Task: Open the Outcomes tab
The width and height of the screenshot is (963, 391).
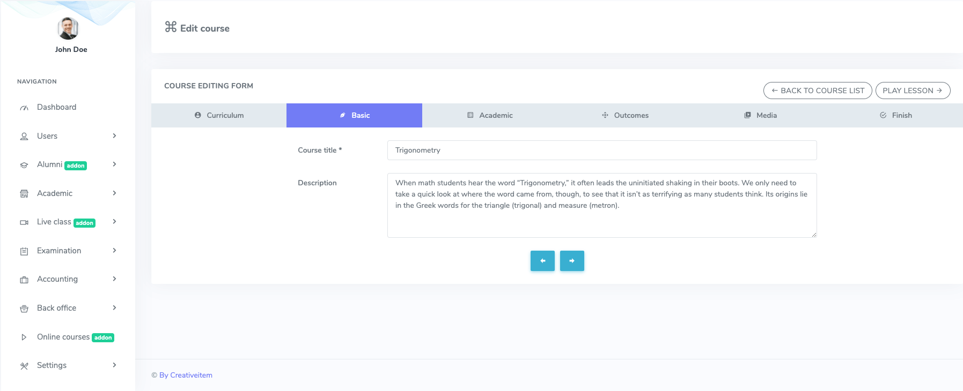Action: 625,115
